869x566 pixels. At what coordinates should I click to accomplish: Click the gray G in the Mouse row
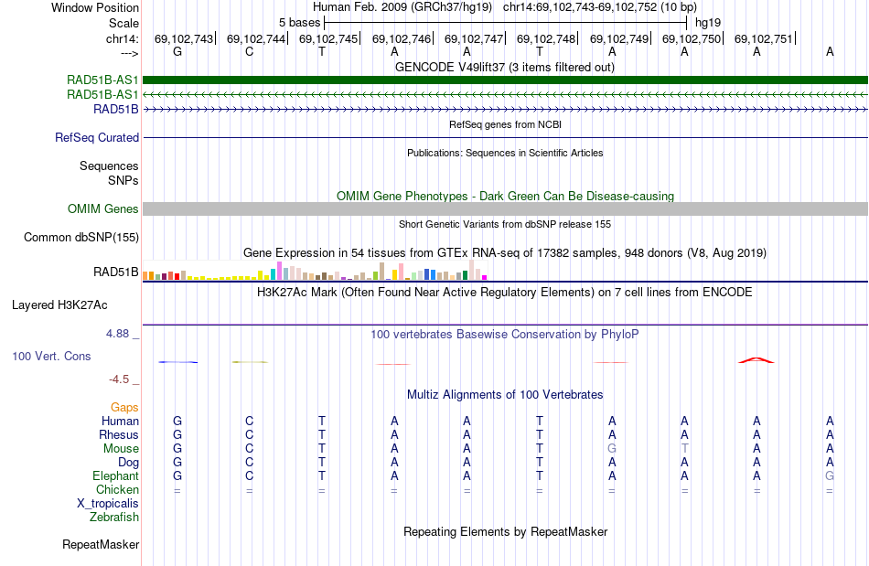[612, 449]
